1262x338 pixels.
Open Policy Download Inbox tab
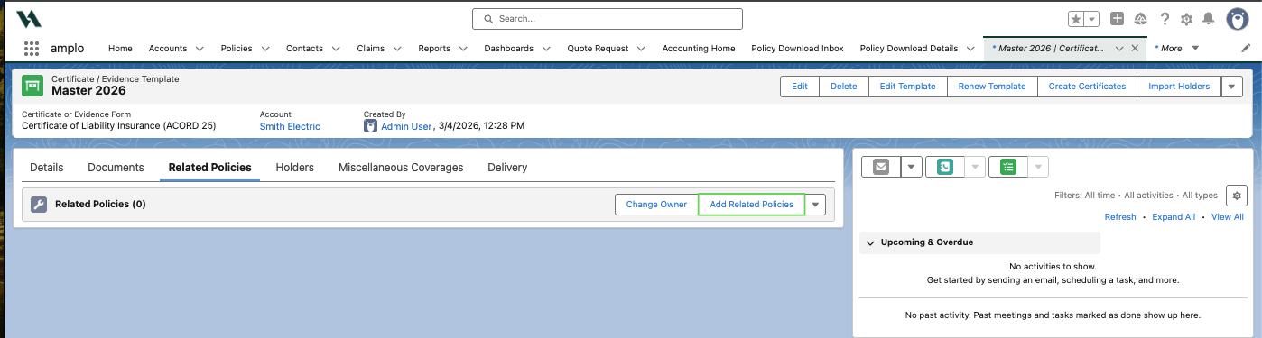[x=797, y=49]
